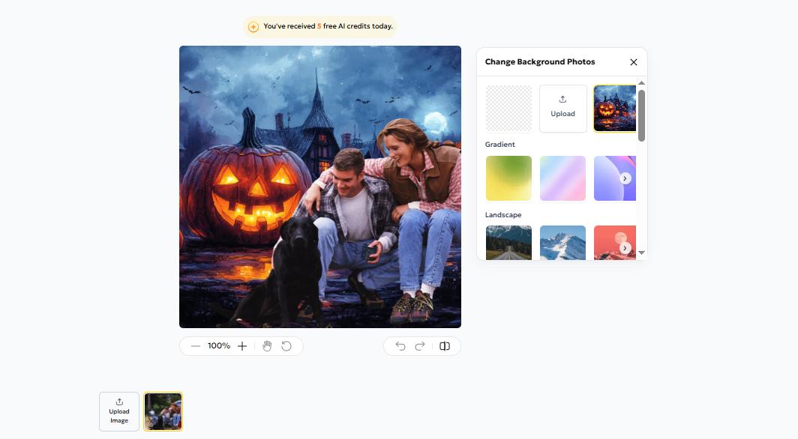
Task: Close the Change Background Photos panel
Action: pyautogui.click(x=633, y=61)
